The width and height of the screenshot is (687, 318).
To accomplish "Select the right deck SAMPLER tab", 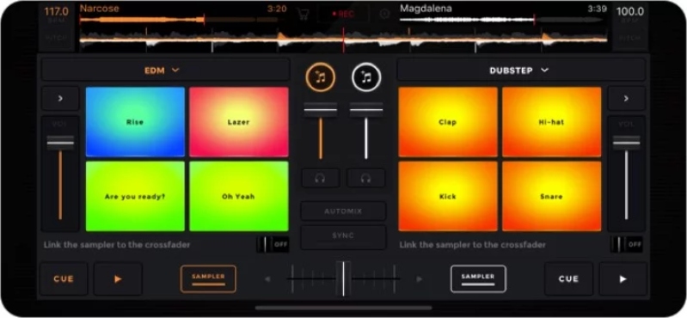I will (x=478, y=279).
